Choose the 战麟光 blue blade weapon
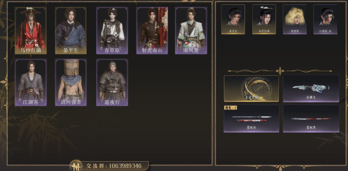The width and height of the screenshot is (348, 171). (x=311, y=88)
